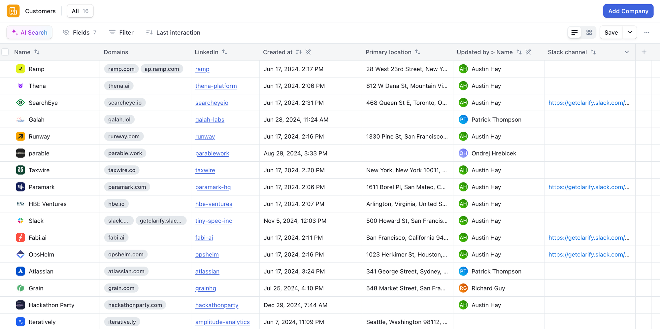Switch to the grid view layout
660x329 pixels.
tap(589, 32)
